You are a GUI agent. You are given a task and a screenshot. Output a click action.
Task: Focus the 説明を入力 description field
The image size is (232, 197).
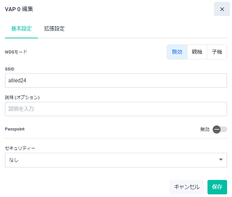pyautogui.click(x=116, y=109)
